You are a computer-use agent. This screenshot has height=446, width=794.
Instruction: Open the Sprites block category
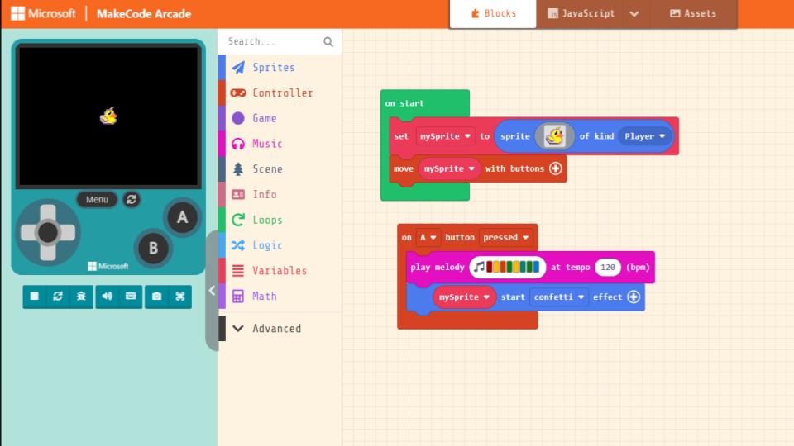[280, 67]
